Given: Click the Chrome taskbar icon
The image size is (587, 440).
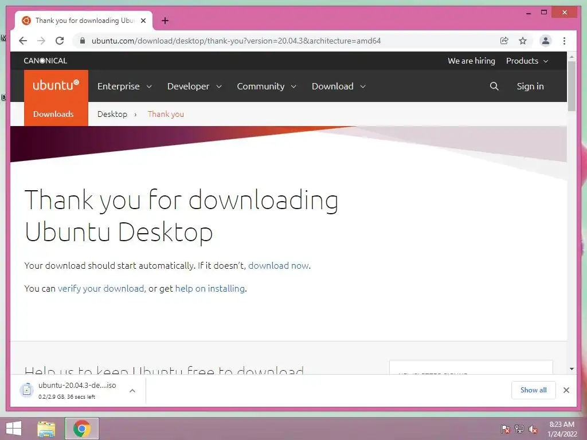Looking at the screenshot, I should 81,429.
